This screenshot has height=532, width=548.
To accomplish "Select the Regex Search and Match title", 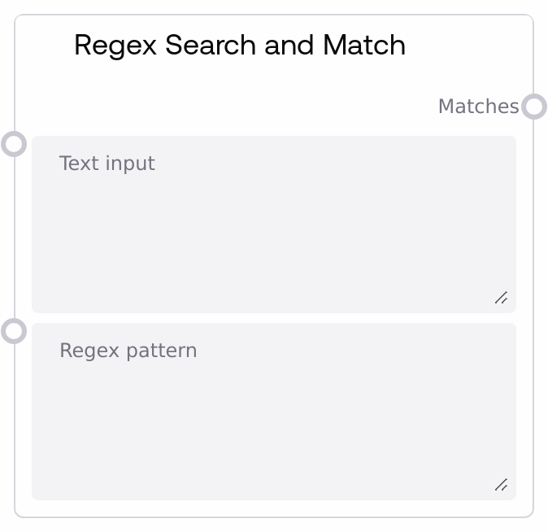I will [240, 45].
